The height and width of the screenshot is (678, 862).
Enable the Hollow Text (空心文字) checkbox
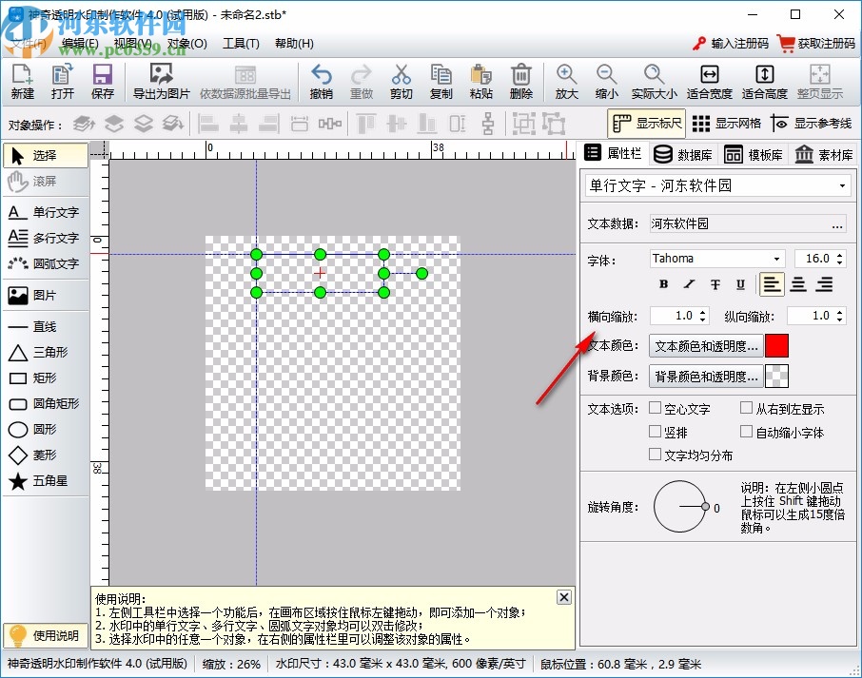pos(656,409)
